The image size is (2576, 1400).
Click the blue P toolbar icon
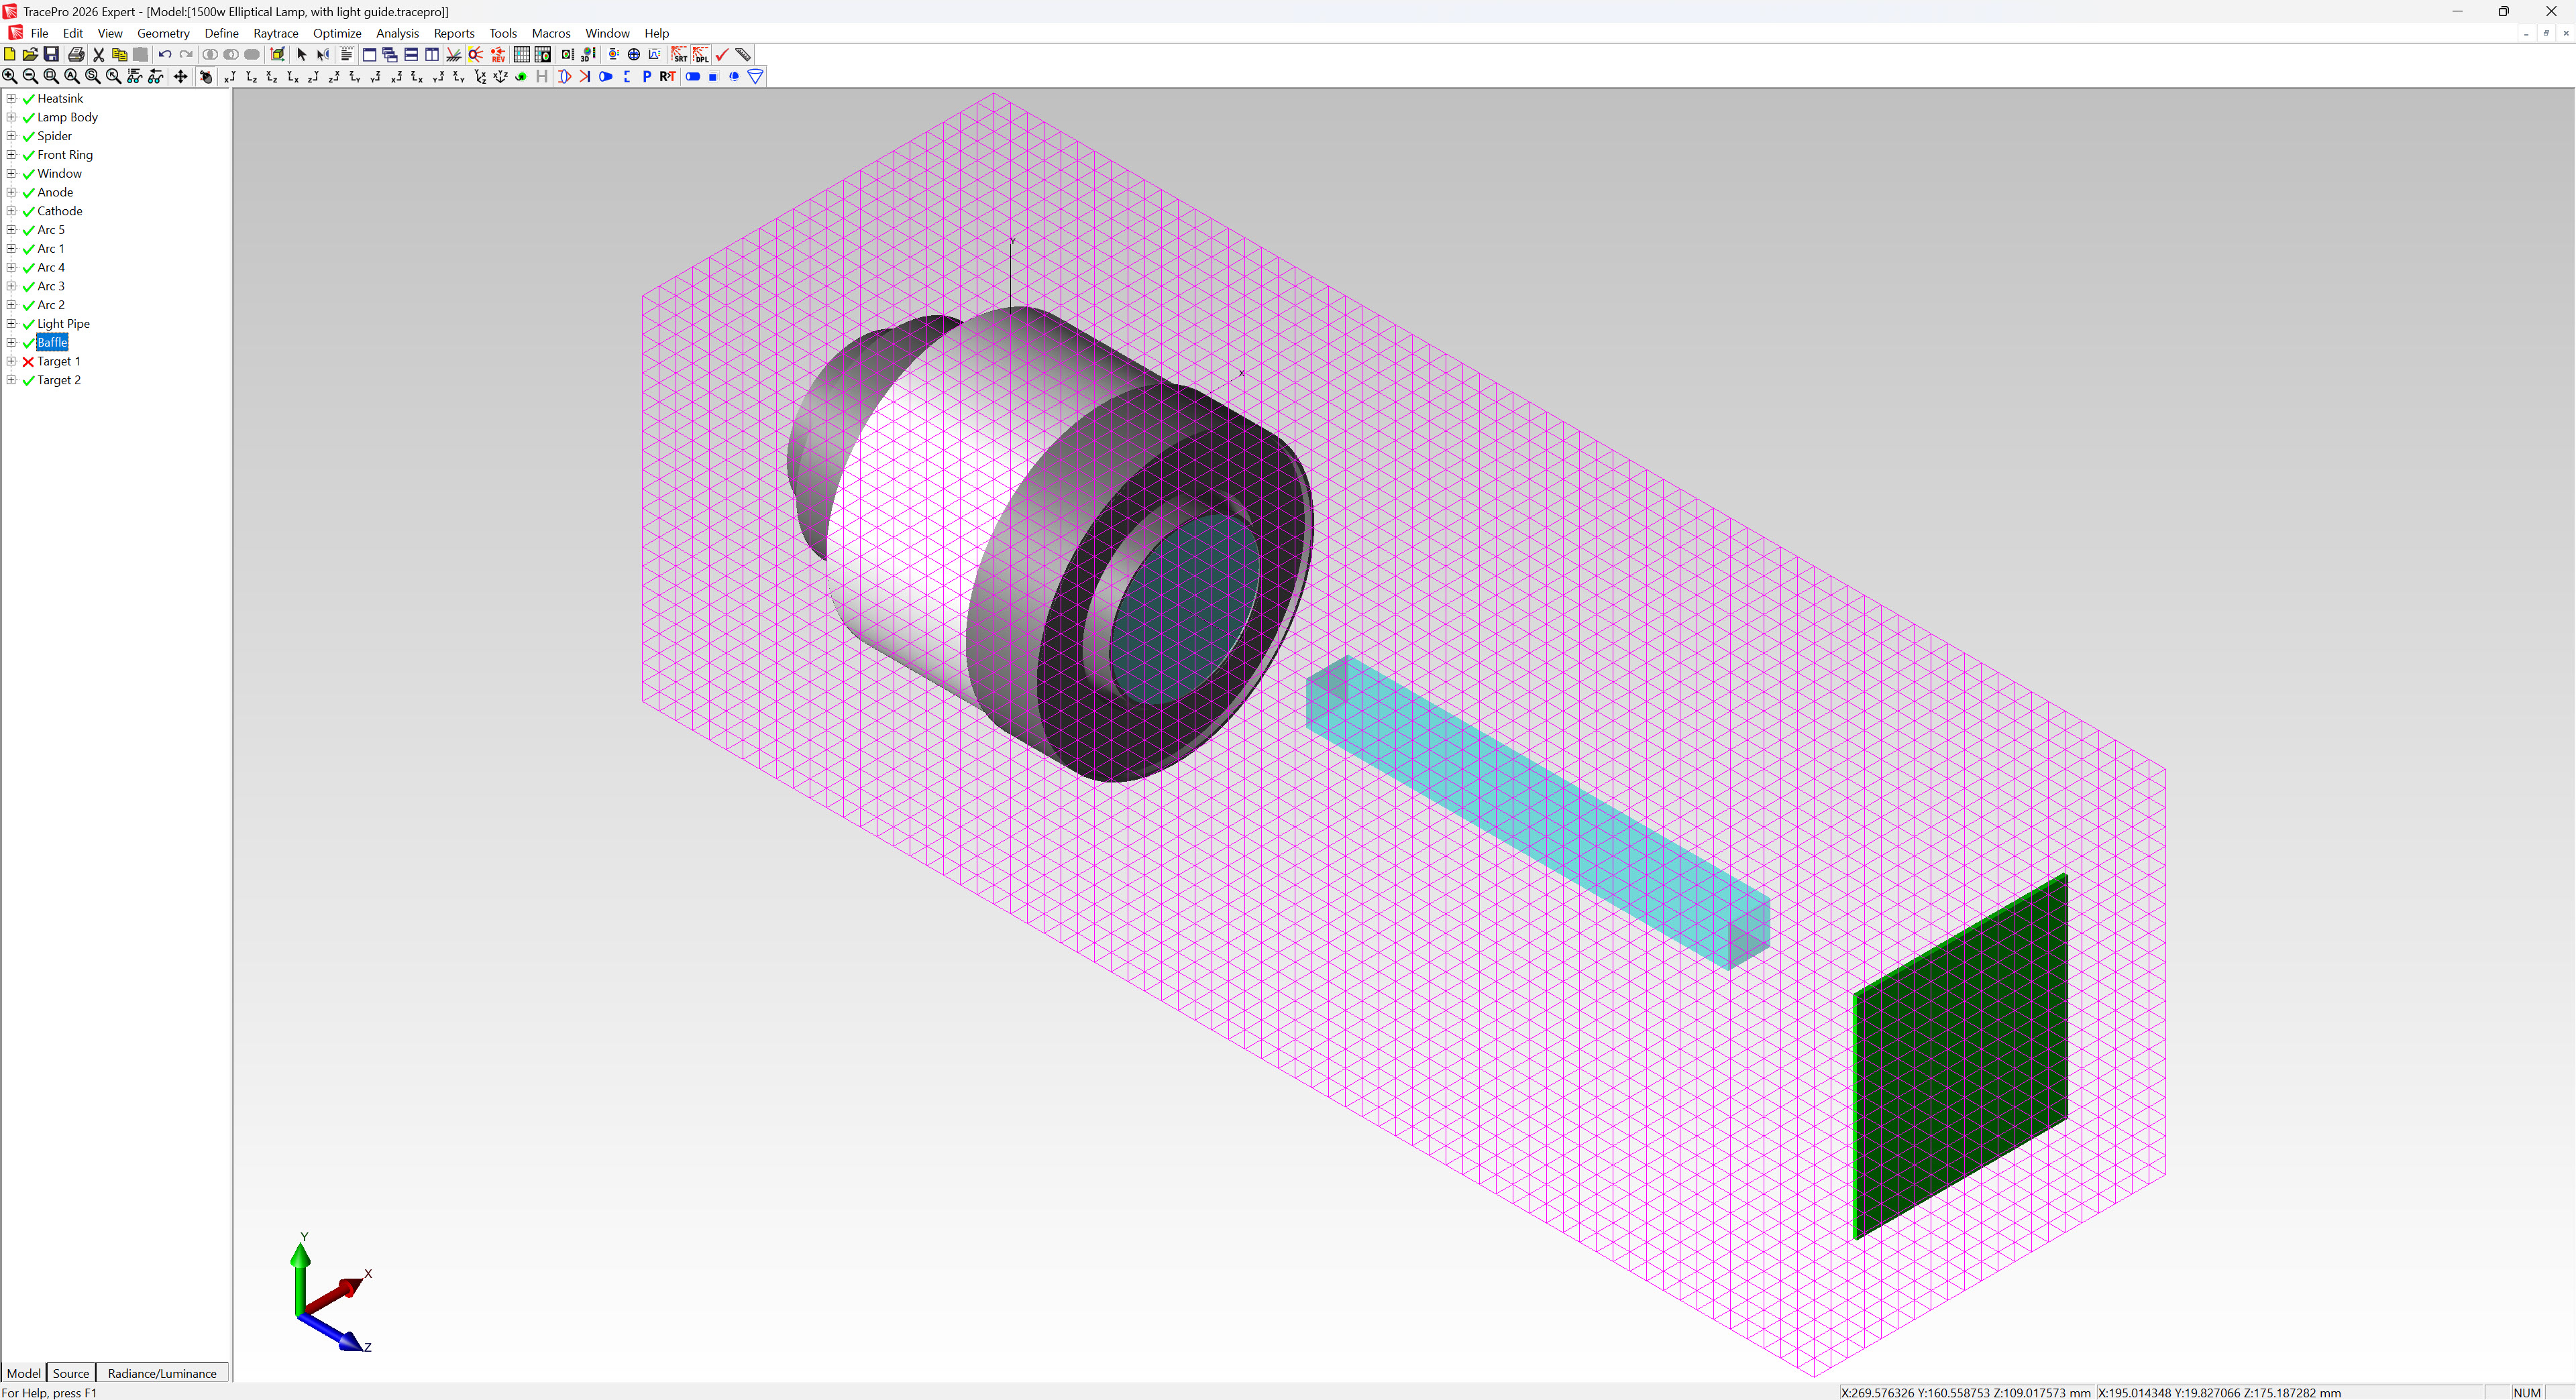(x=647, y=76)
